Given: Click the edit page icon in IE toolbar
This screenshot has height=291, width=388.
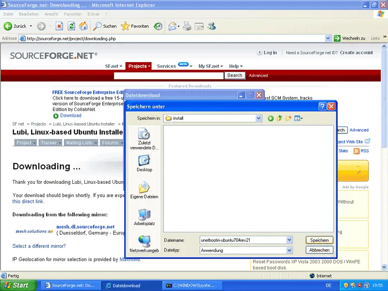Looking at the screenshot, I should click(199, 26).
